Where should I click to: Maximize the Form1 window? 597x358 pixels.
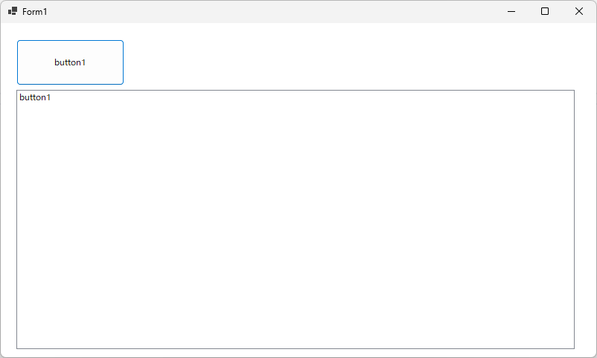click(x=545, y=11)
